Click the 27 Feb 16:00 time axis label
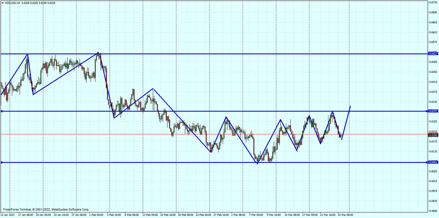Viewport: 439px width, 218px height. 221,215
